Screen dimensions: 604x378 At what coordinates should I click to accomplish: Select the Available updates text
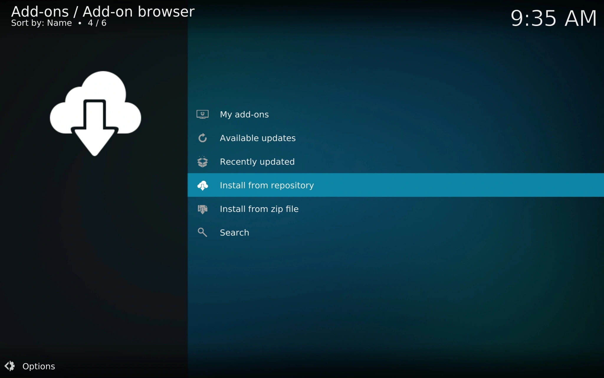coord(257,138)
